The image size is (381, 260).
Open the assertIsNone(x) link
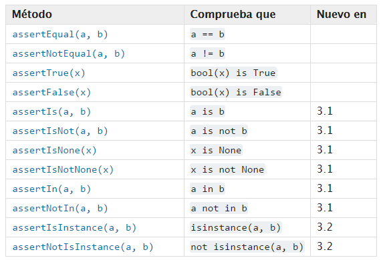point(54,151)
